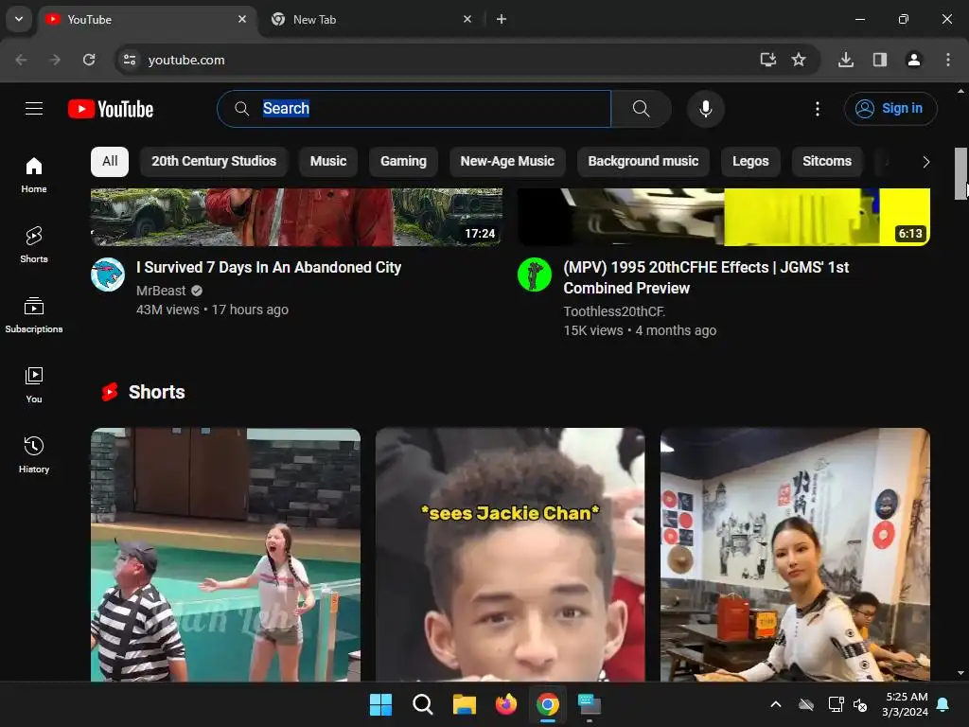
Task: Open Chrome downloads
Action: tap(846, 60)
